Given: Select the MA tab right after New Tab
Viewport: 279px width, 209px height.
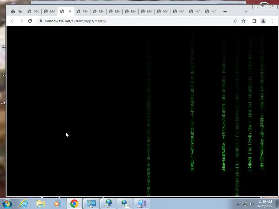Looking at the screenshot, I should [x=33, y=11].
